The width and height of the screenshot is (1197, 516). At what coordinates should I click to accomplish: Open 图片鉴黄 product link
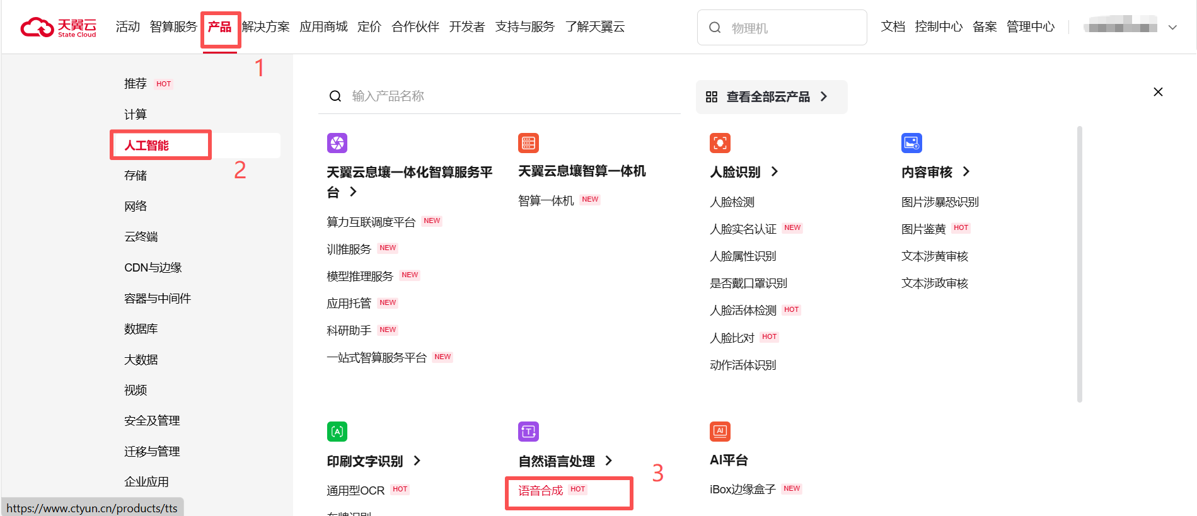[923, 229]
